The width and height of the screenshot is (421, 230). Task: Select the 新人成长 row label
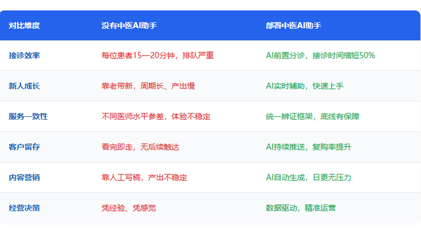coord(24,86)
